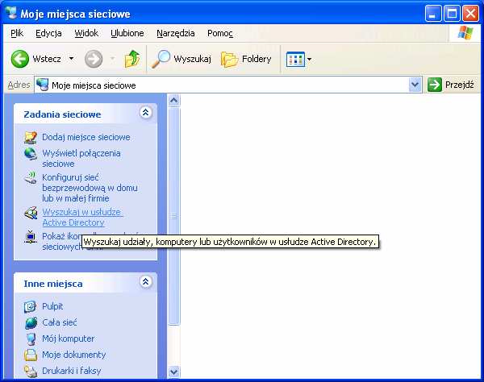Click the sidebar scrollbar down arrow
The image size is (484, 382).
click(173, 372)
